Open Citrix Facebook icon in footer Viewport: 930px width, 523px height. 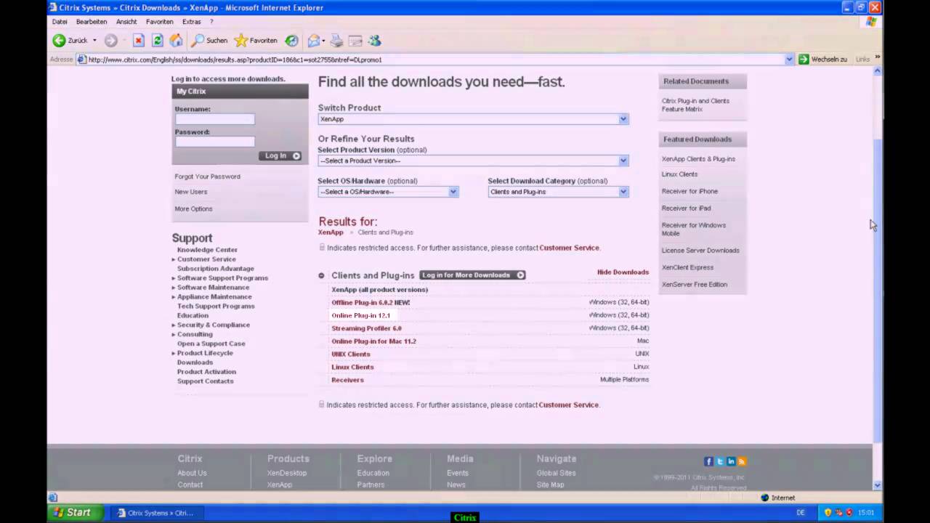(708, 461)
